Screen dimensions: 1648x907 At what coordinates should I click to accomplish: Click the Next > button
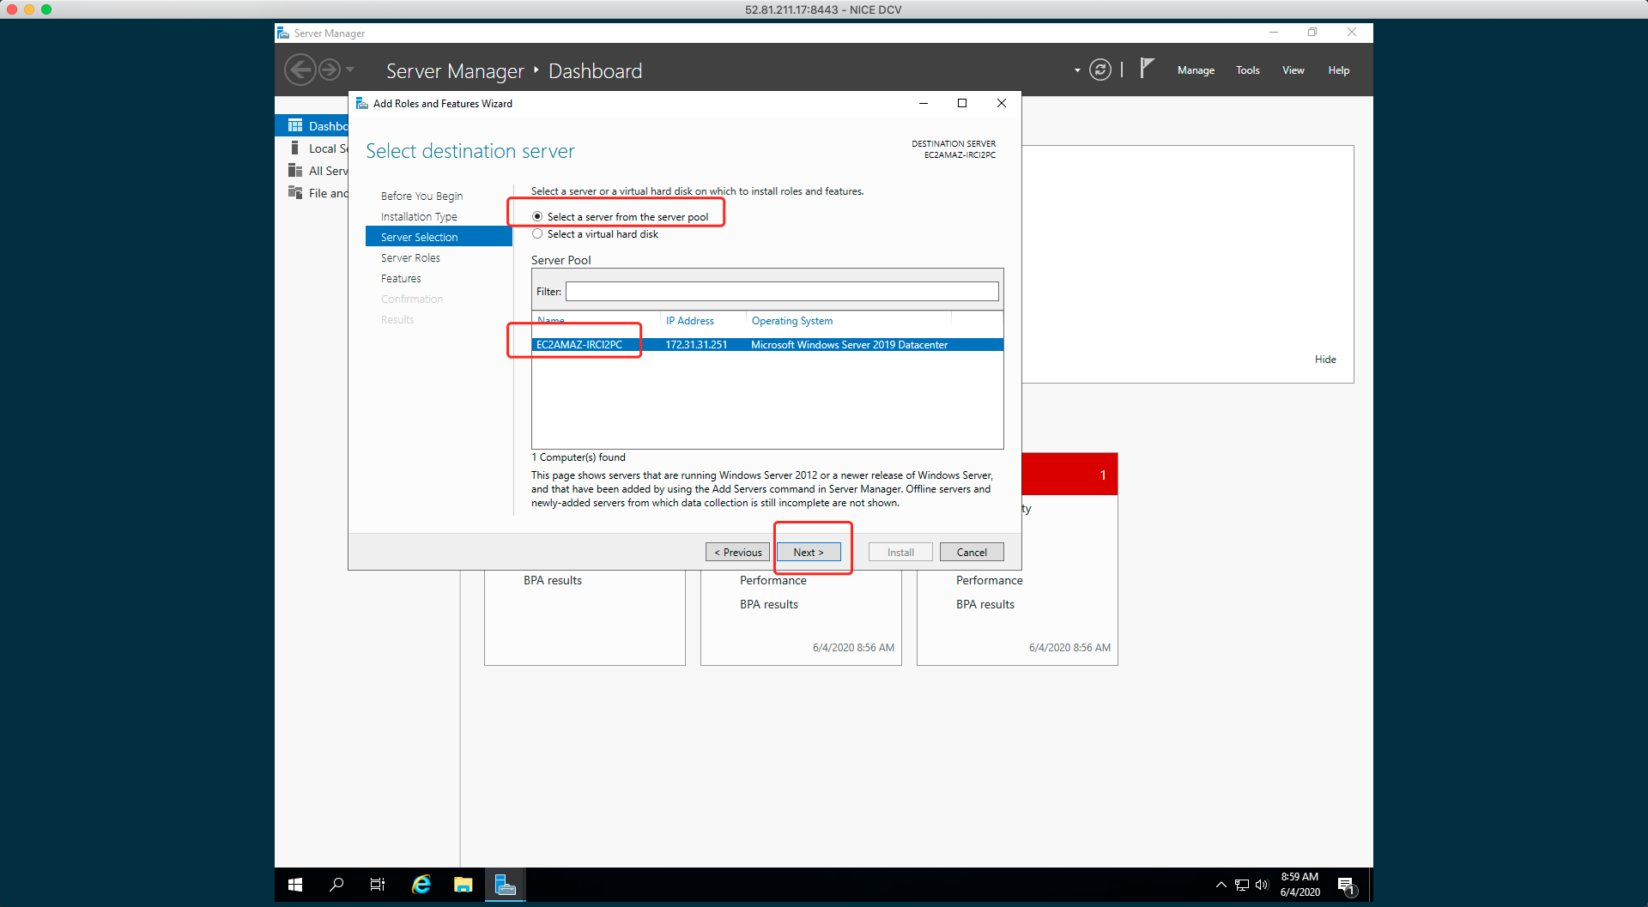[x=808, y=552]
